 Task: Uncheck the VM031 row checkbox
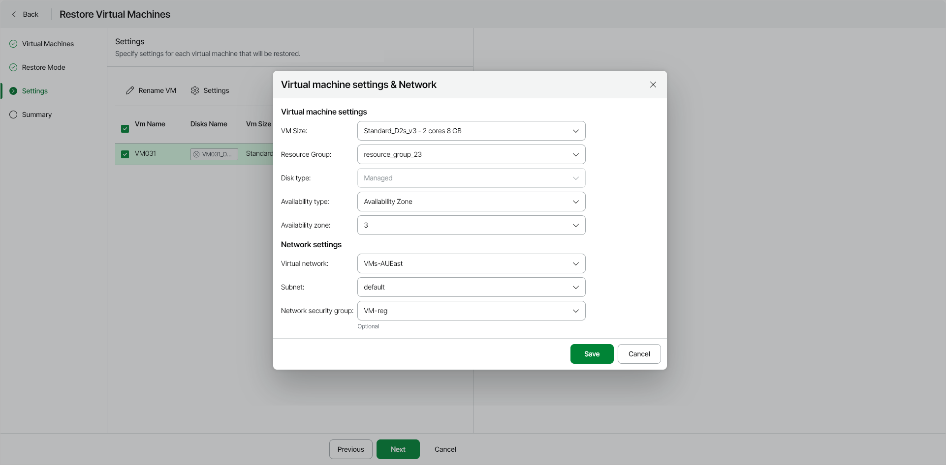tap(125, 154)
